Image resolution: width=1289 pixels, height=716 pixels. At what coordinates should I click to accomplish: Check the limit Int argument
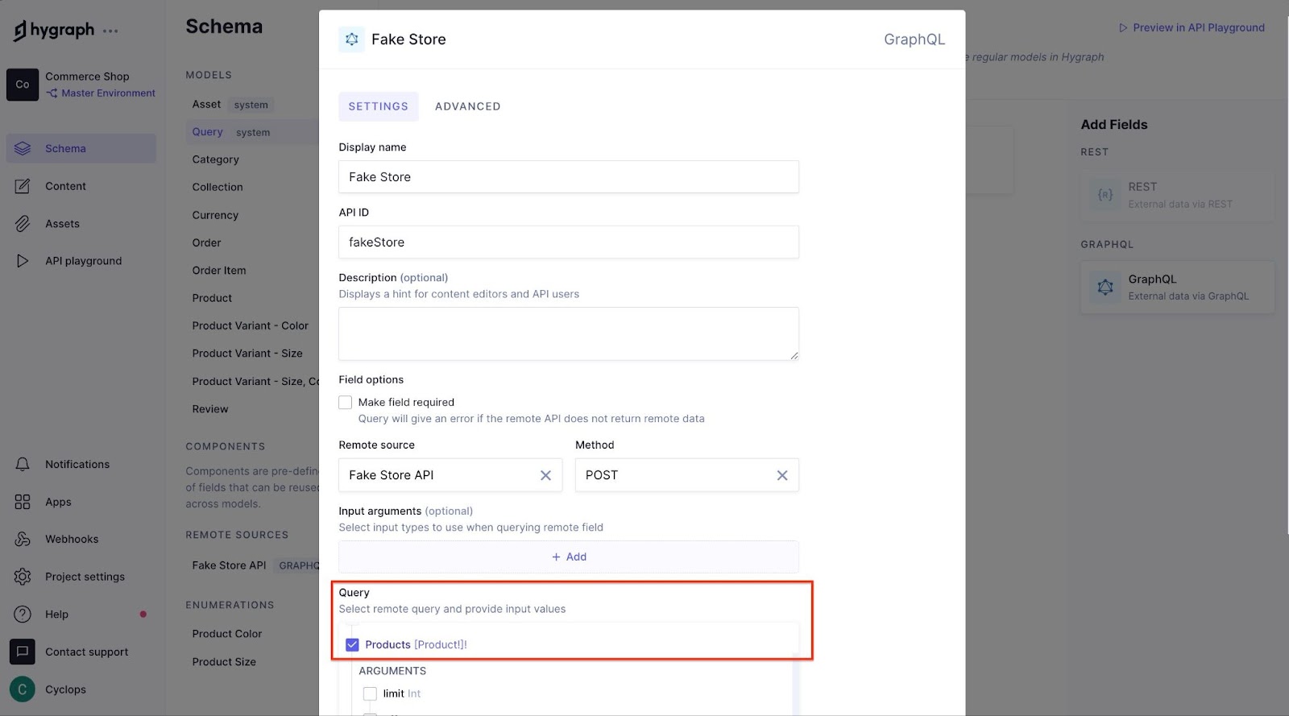click(370, 693)
